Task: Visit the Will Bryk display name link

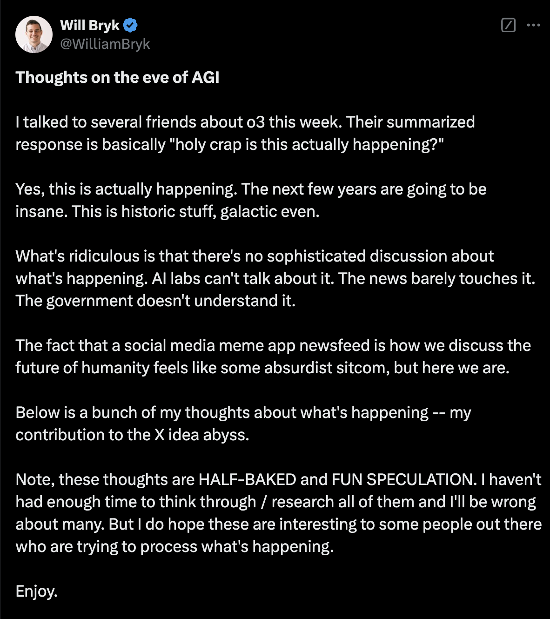Action: 90,25
